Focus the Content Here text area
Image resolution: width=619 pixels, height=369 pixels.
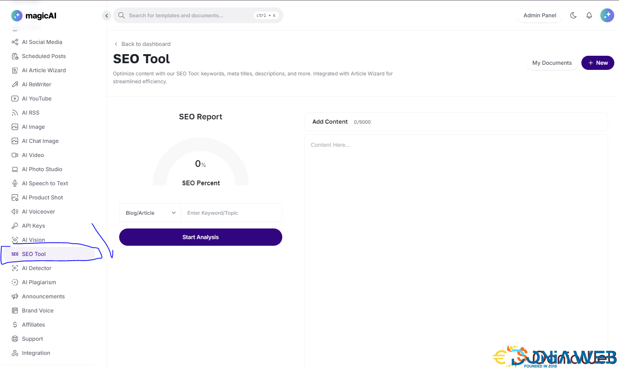(456, 236)
